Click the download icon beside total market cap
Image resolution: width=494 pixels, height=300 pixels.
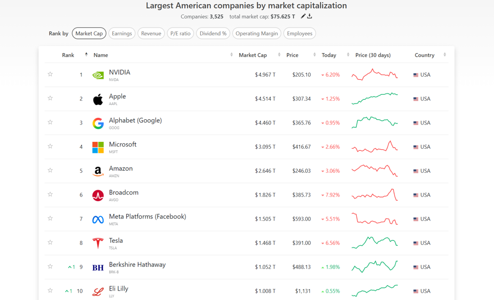point(310,16)
